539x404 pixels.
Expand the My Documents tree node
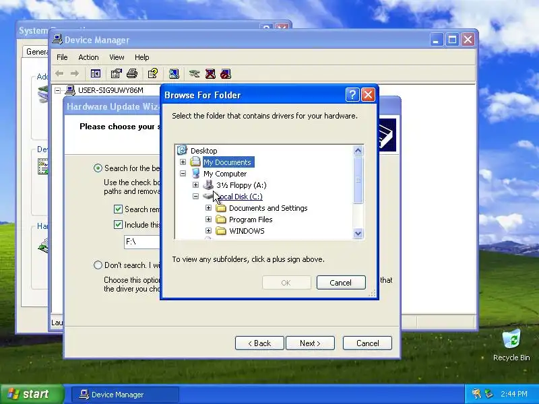183,162
